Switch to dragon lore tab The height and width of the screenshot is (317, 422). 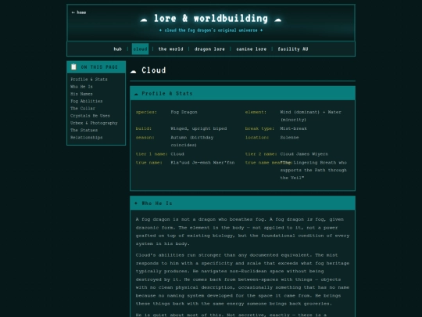pyautogui.click(x=209, y=49)
